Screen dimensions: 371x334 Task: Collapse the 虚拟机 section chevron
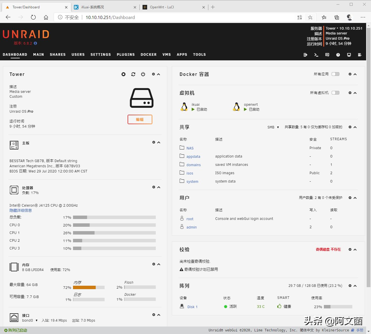(355, 93)
